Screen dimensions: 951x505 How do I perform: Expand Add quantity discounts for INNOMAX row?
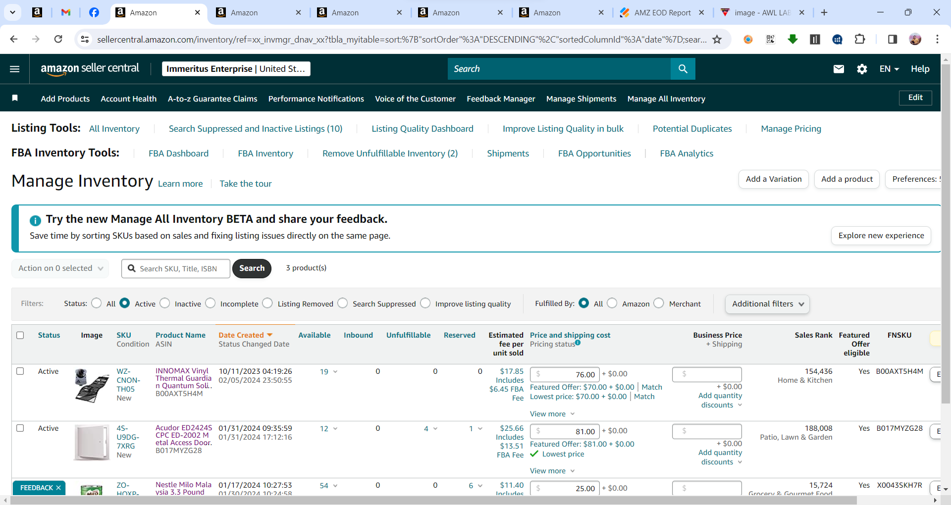pos(720,400)
